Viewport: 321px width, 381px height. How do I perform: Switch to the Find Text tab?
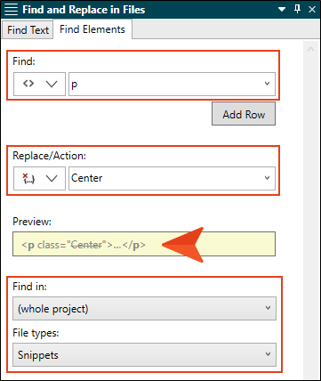point(28,30)
